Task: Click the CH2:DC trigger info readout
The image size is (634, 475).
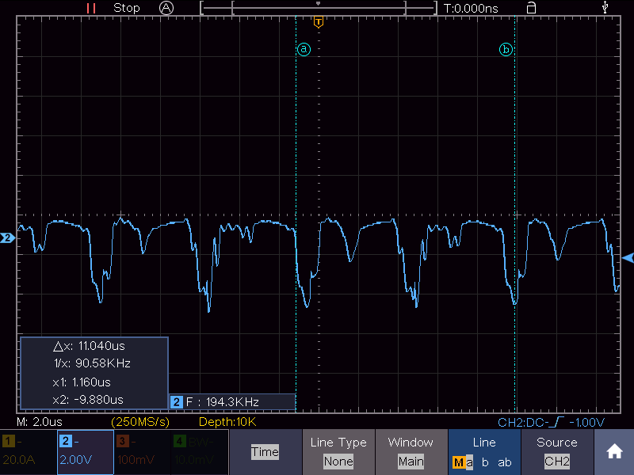Action: coord(551,423)
